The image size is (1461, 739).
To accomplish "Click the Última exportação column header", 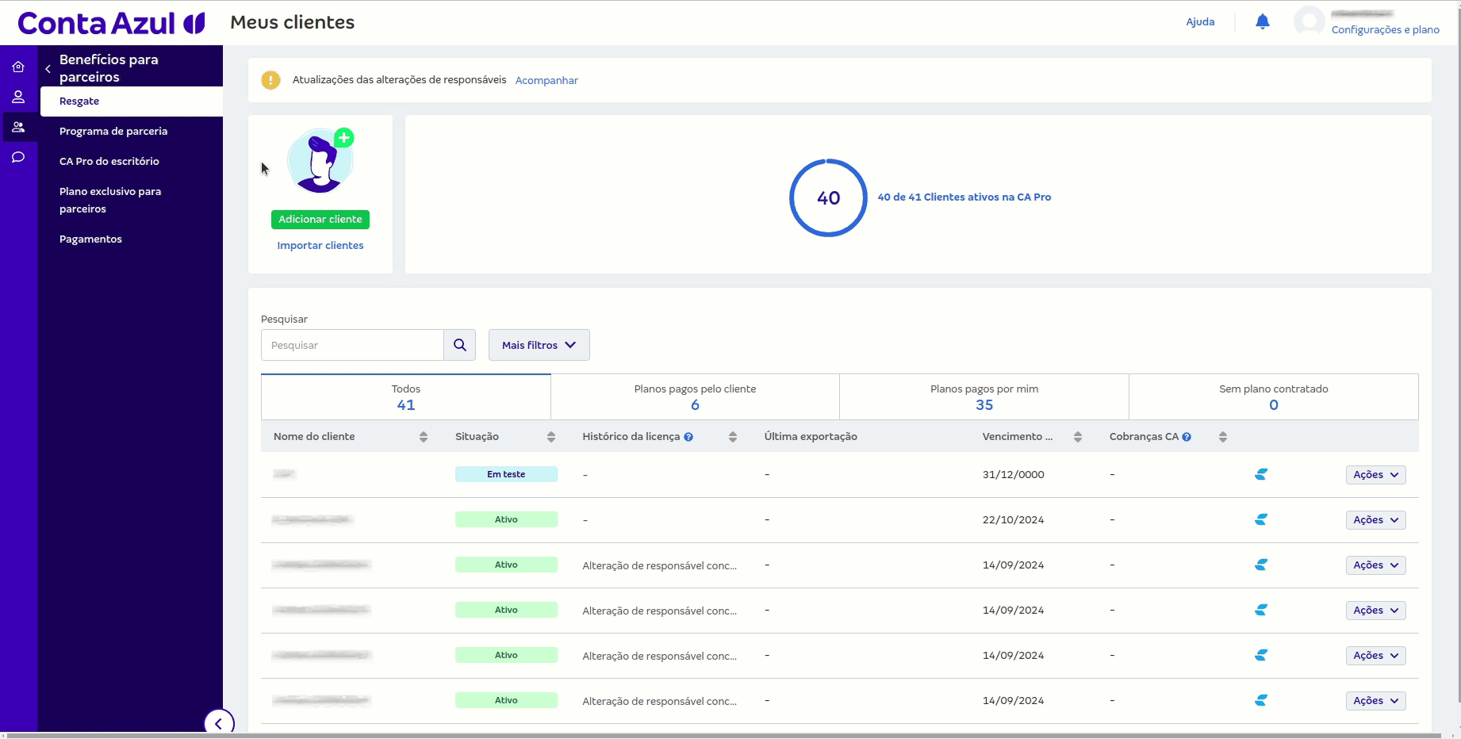I will pos(811,437).
